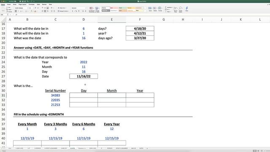Align text to the right
This screenshot has height=152, width=270.
pos(48,11)
